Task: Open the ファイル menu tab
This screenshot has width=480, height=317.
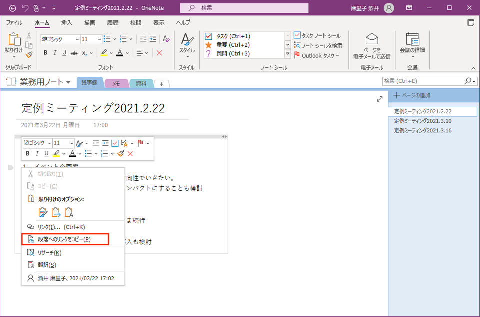Action: (14, 23)
